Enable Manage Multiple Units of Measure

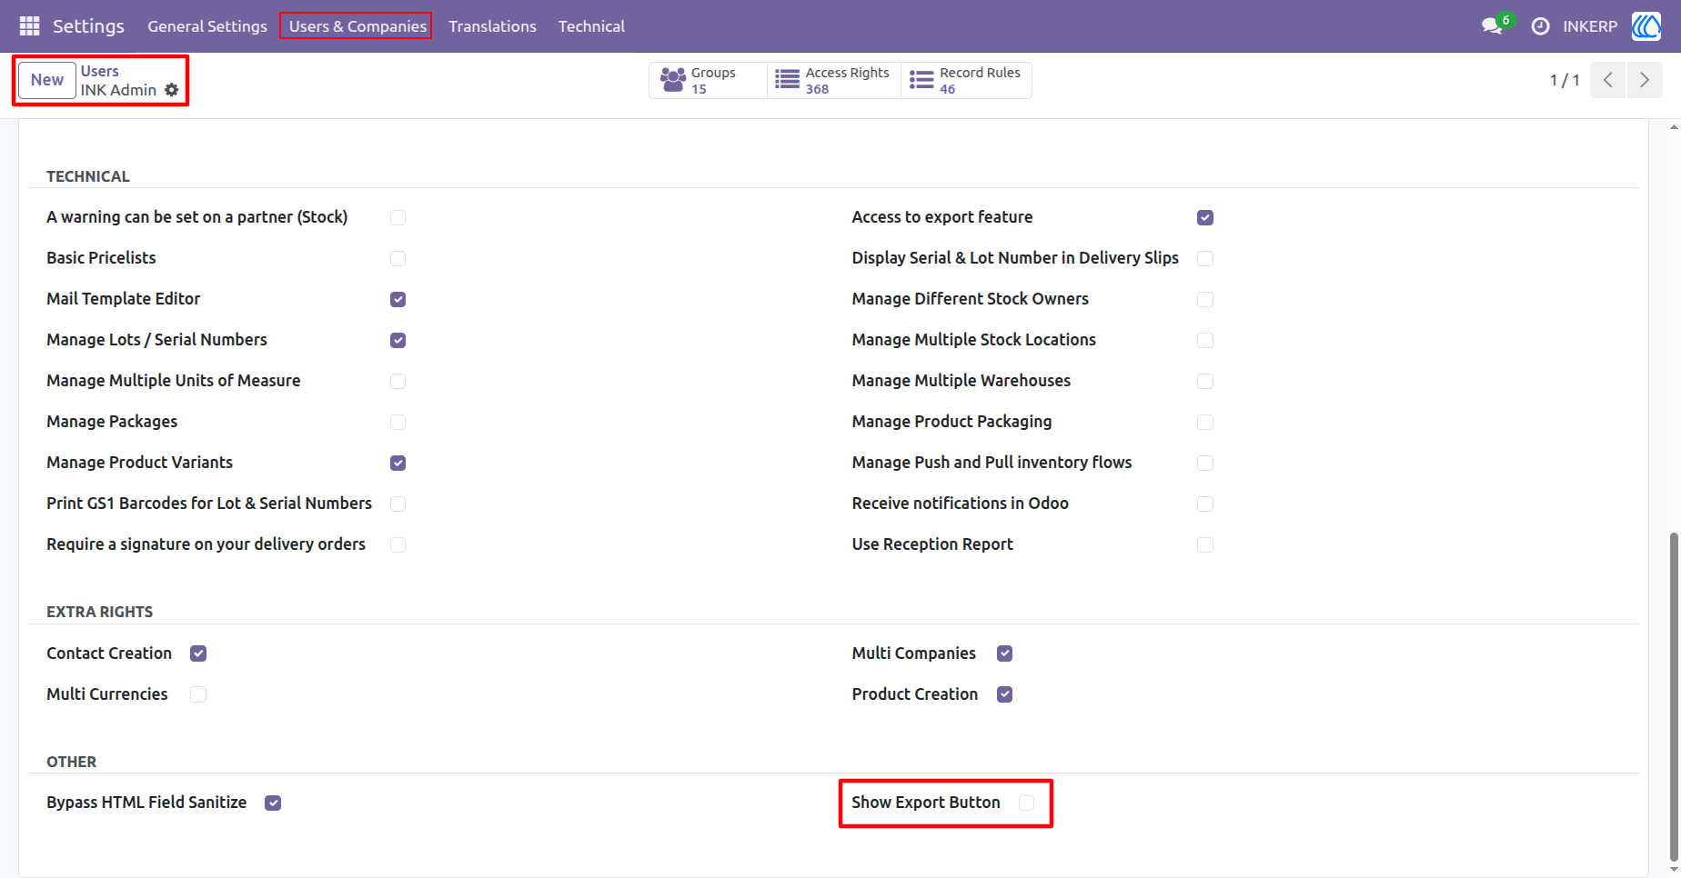398,381
